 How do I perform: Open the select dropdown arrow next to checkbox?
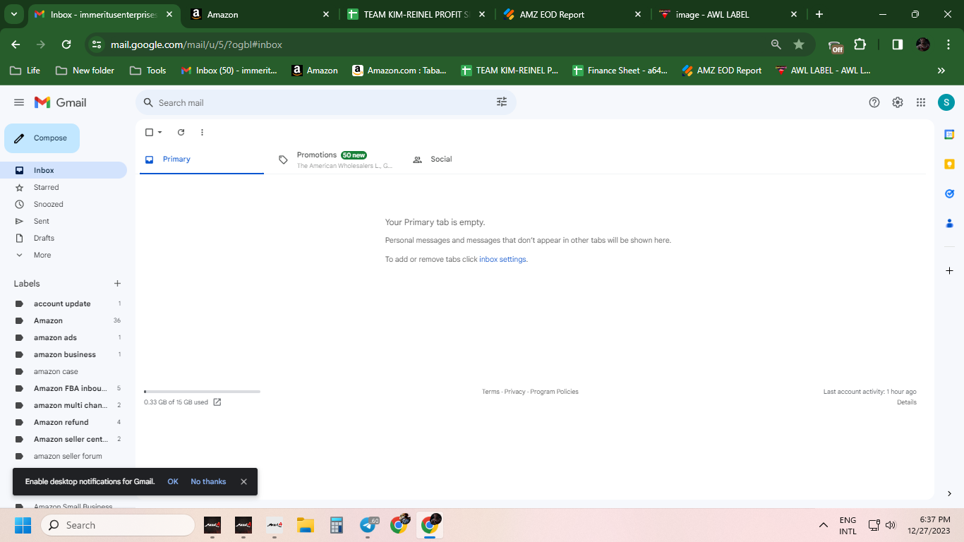(x=159, y=132)
